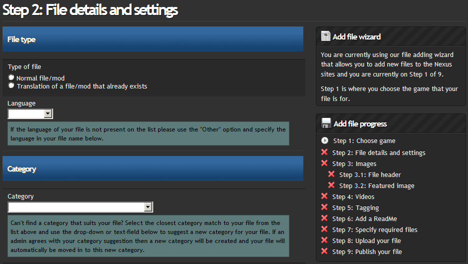Viewport: 468px width, 264px height.
Task: Select Translation of a file/mod radio option
Action: 11,85
